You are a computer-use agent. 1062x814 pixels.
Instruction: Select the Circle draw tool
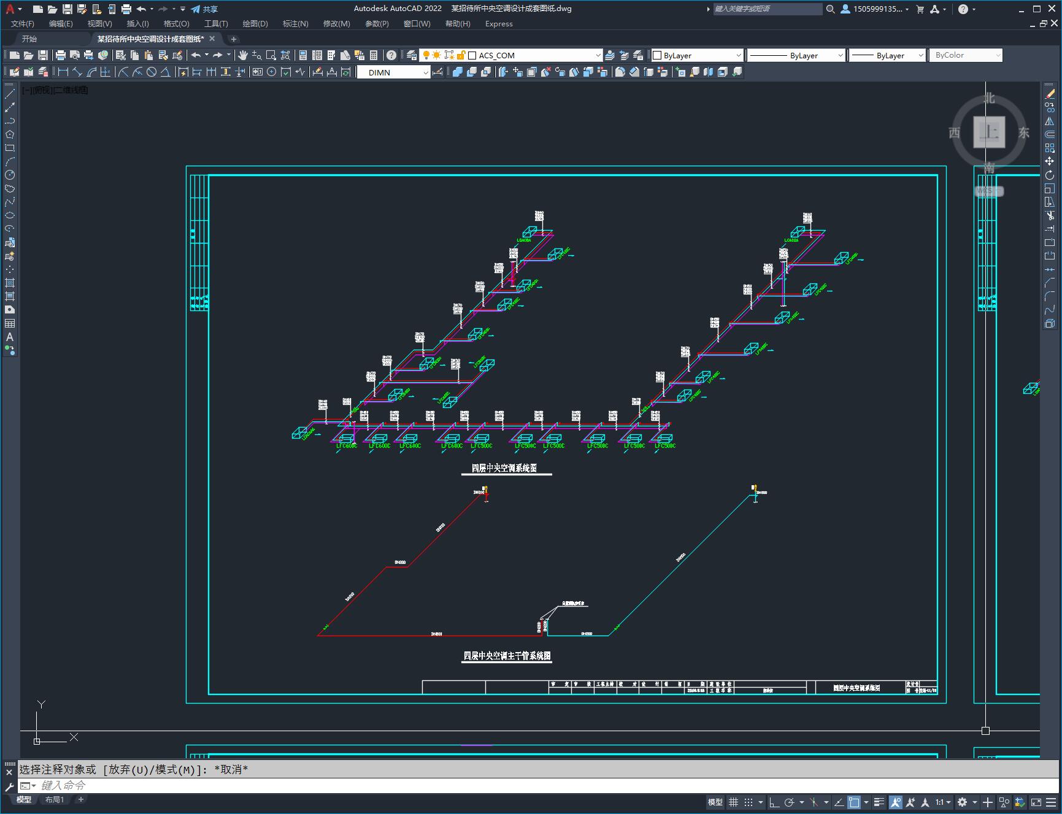pos(10,175)
